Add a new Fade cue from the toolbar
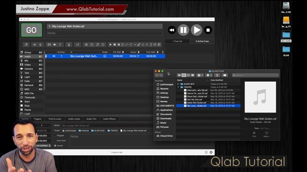Screen dimensions: 307x172 tap(78, 44)
